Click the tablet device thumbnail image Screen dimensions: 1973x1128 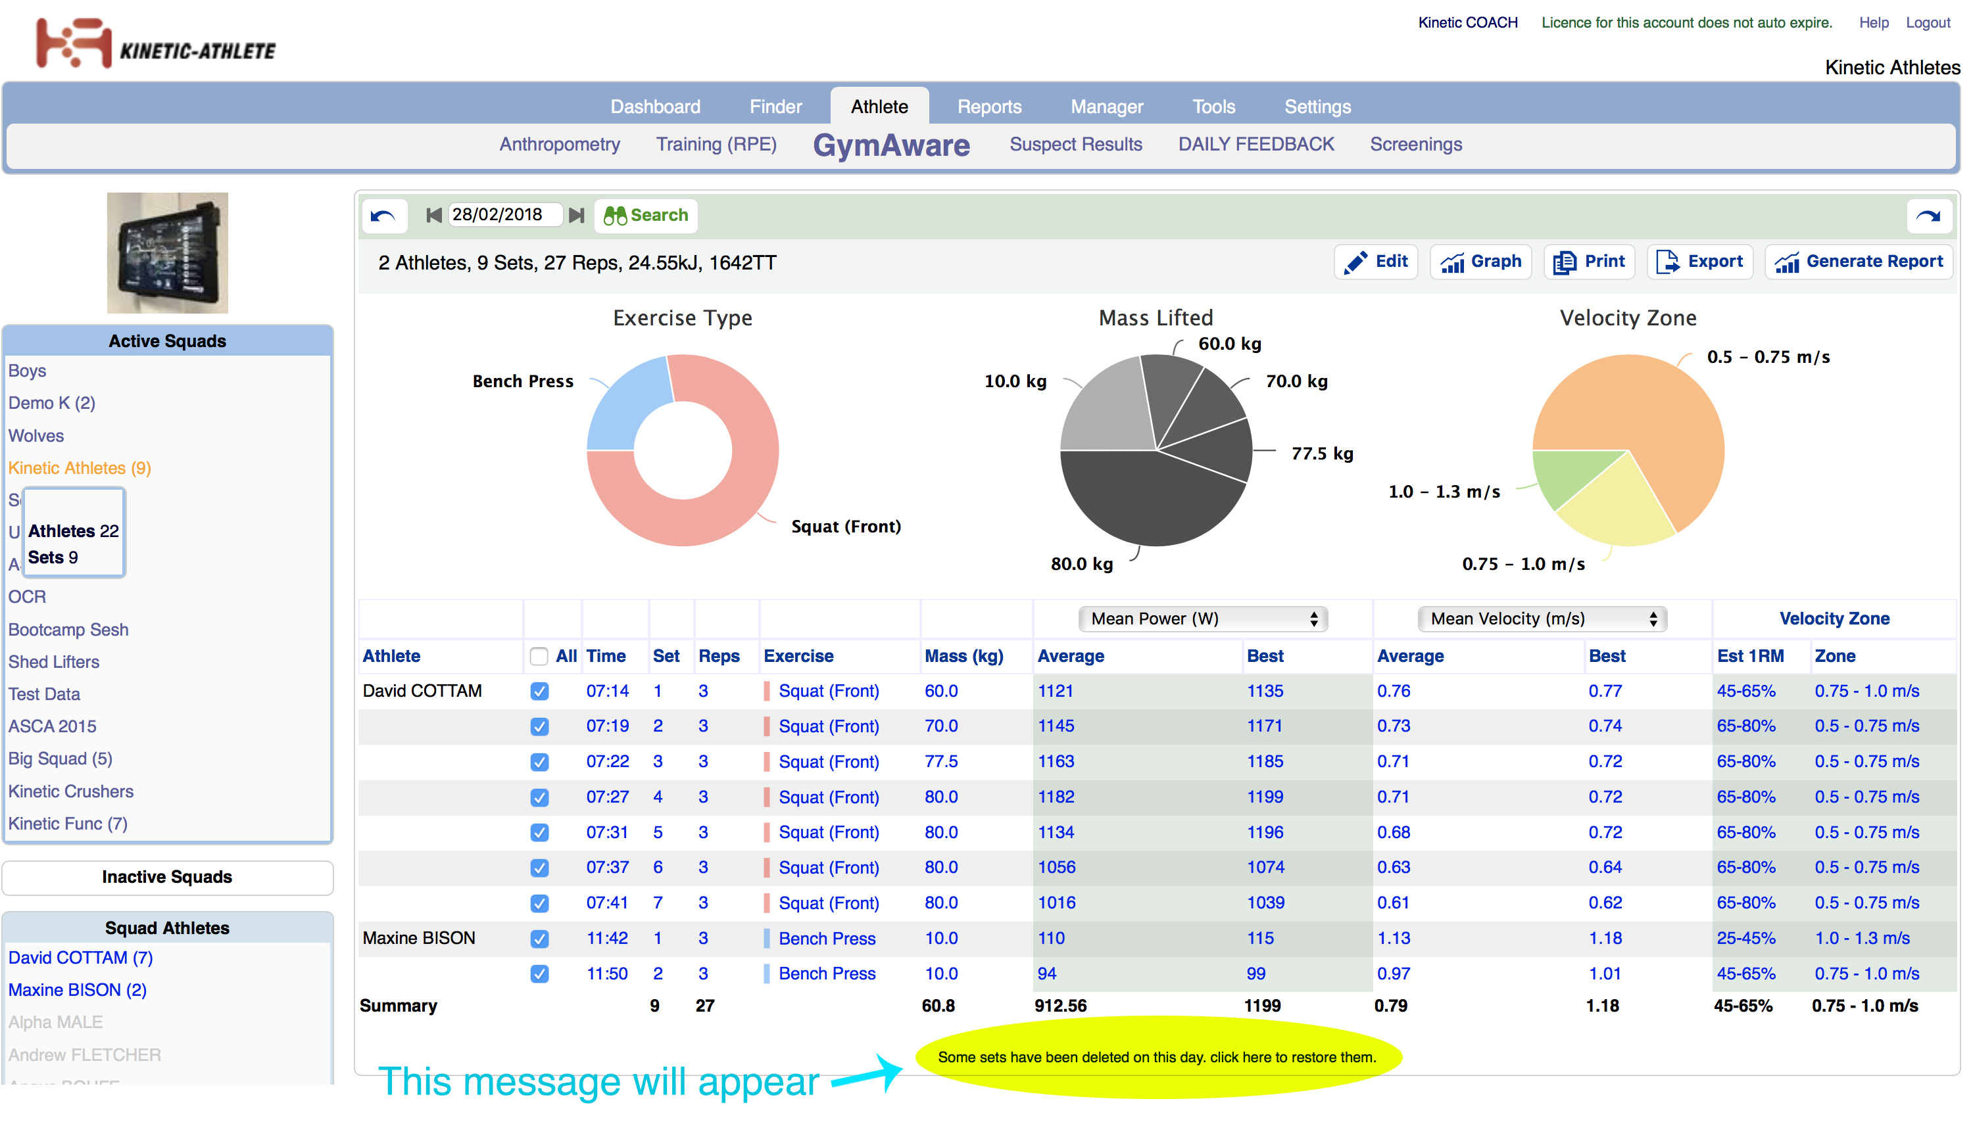click(168, 253)
